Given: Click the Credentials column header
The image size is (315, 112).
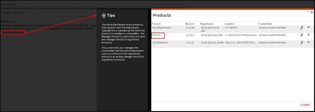Looking at the screenshot, I should point(265,24).
